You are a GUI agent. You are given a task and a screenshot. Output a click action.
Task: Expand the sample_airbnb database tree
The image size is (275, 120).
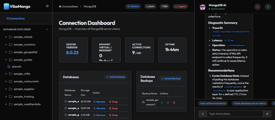tap(6, 37)
